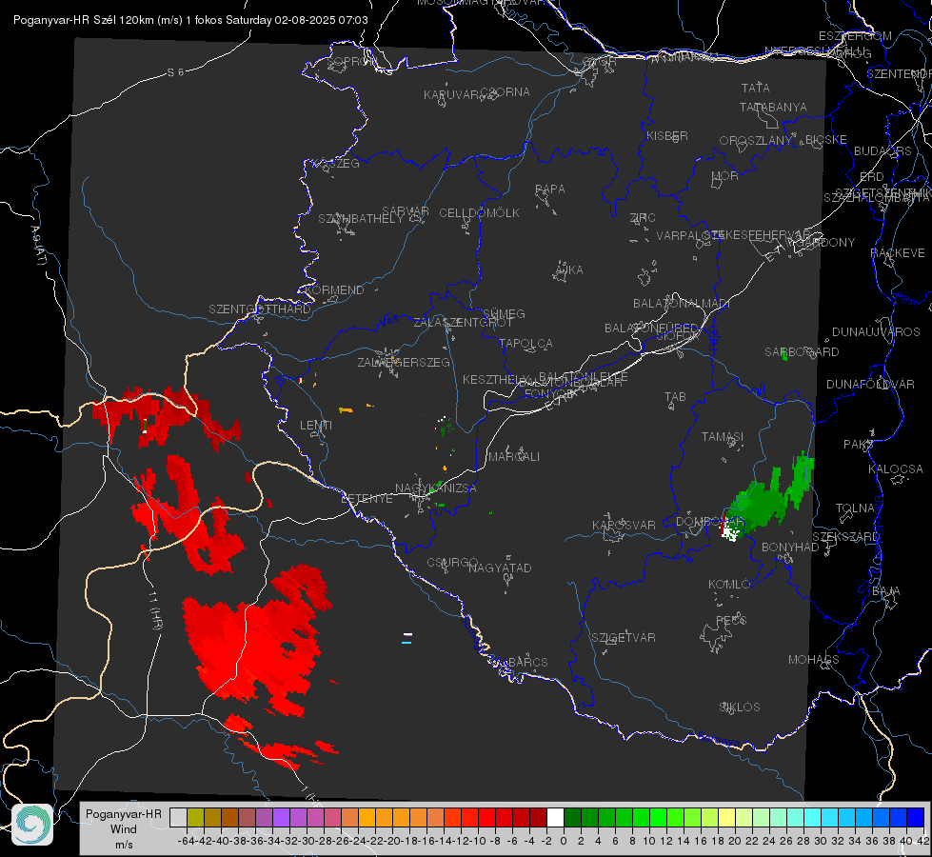Click the BAJA label
This screenshot has width=932, height=857.
tap(886, 591)
